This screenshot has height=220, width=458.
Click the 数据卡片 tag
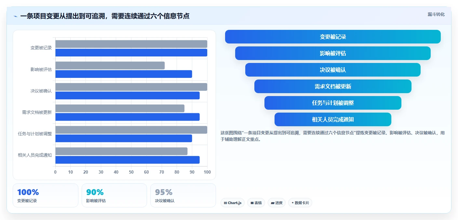tap(300, 203)
